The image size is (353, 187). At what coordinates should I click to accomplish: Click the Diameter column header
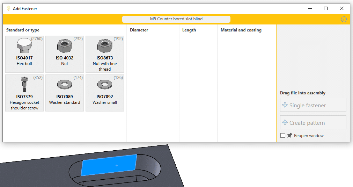(x=139, y=30)
